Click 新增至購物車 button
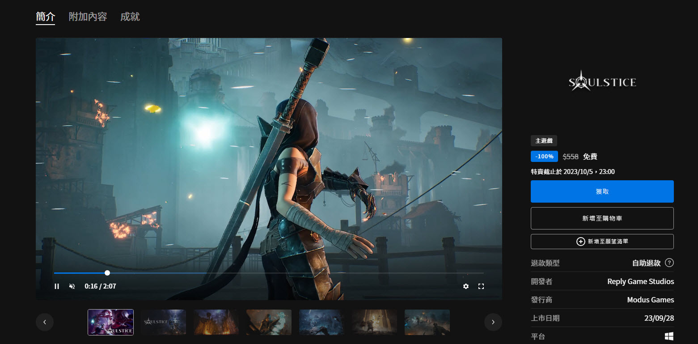Viewport: 698px width, 344px height. (x=602, y=218)
